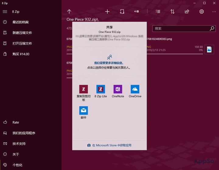
Task: Share to OneDrive app
Action: coord(135,91)
